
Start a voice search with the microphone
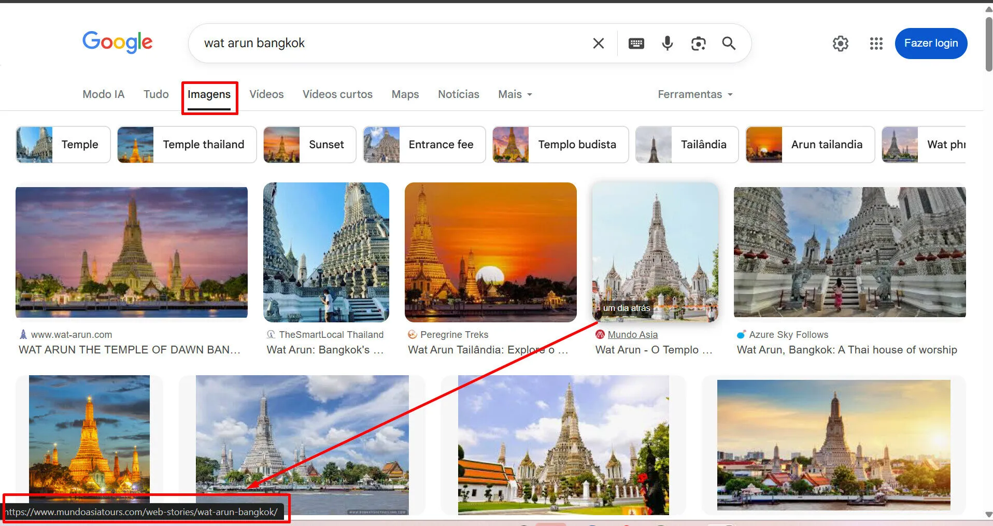[x=667, y=43]
